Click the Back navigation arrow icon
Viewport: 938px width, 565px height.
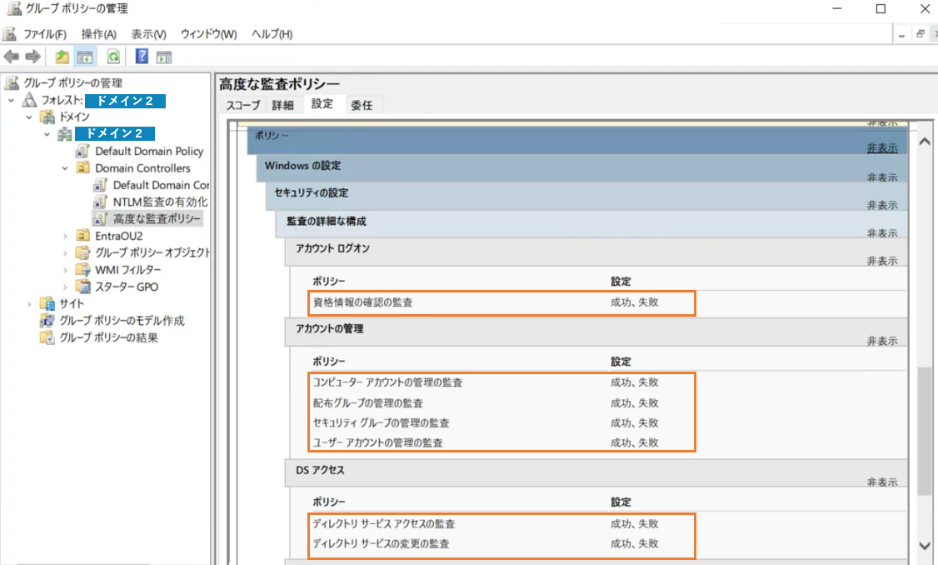11,56
